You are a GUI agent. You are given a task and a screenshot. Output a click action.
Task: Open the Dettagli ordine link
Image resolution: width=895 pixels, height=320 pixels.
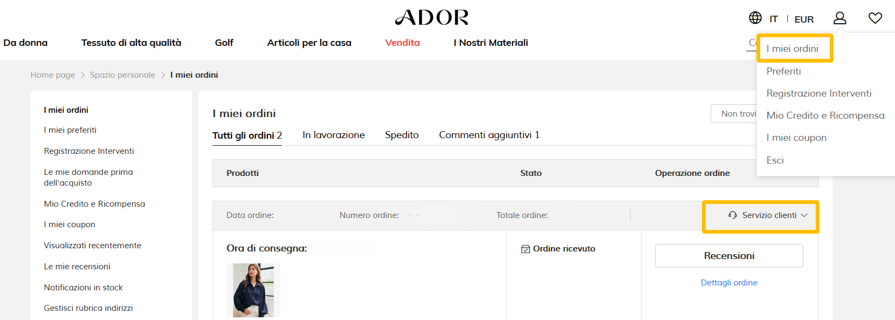[729, 283]
